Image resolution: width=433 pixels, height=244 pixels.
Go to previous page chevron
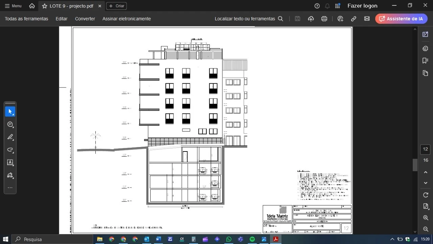click(426, 172)
